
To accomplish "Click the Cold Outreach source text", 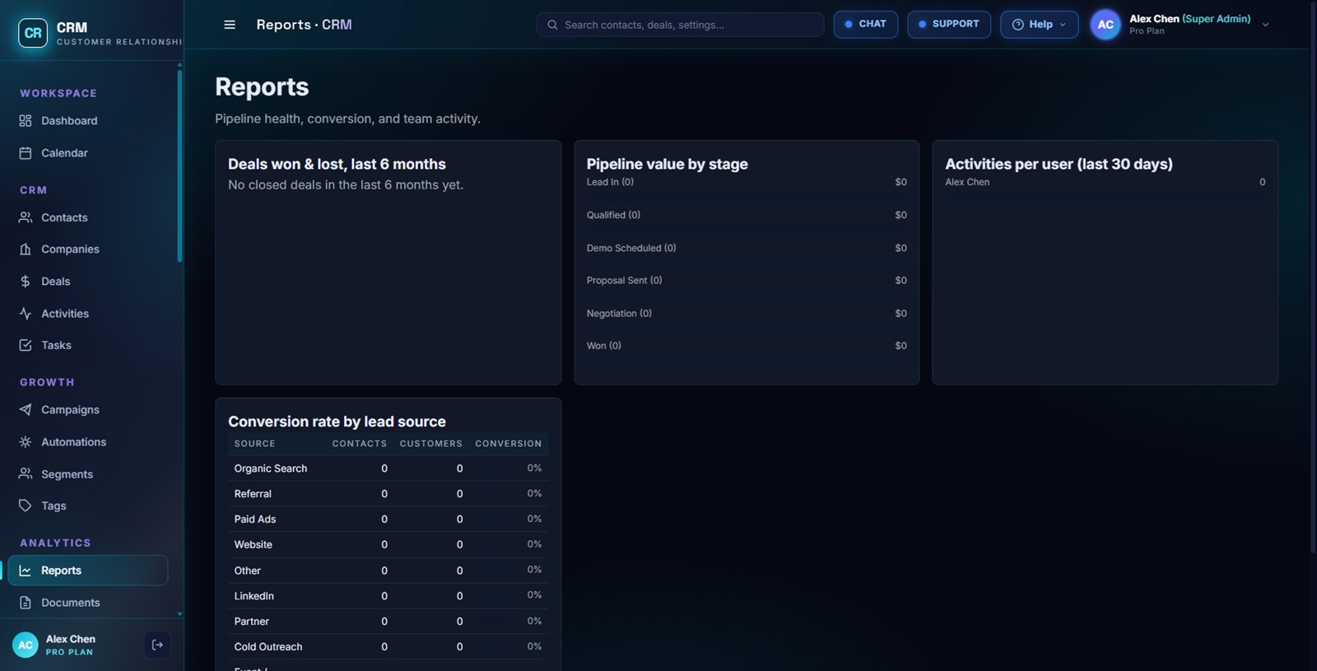I will (268, 647).
